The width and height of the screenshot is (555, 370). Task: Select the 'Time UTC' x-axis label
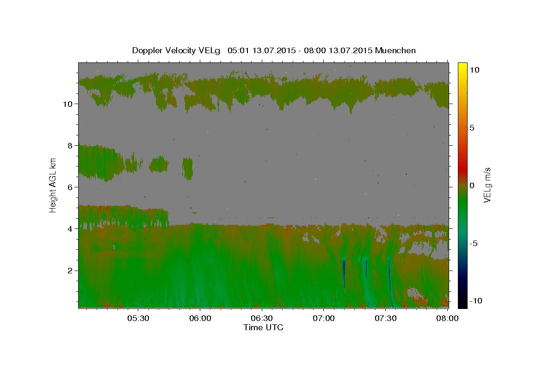(263, 327)
